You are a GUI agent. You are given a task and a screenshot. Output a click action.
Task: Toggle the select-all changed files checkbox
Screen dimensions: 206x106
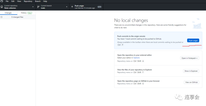click(2, 17)
